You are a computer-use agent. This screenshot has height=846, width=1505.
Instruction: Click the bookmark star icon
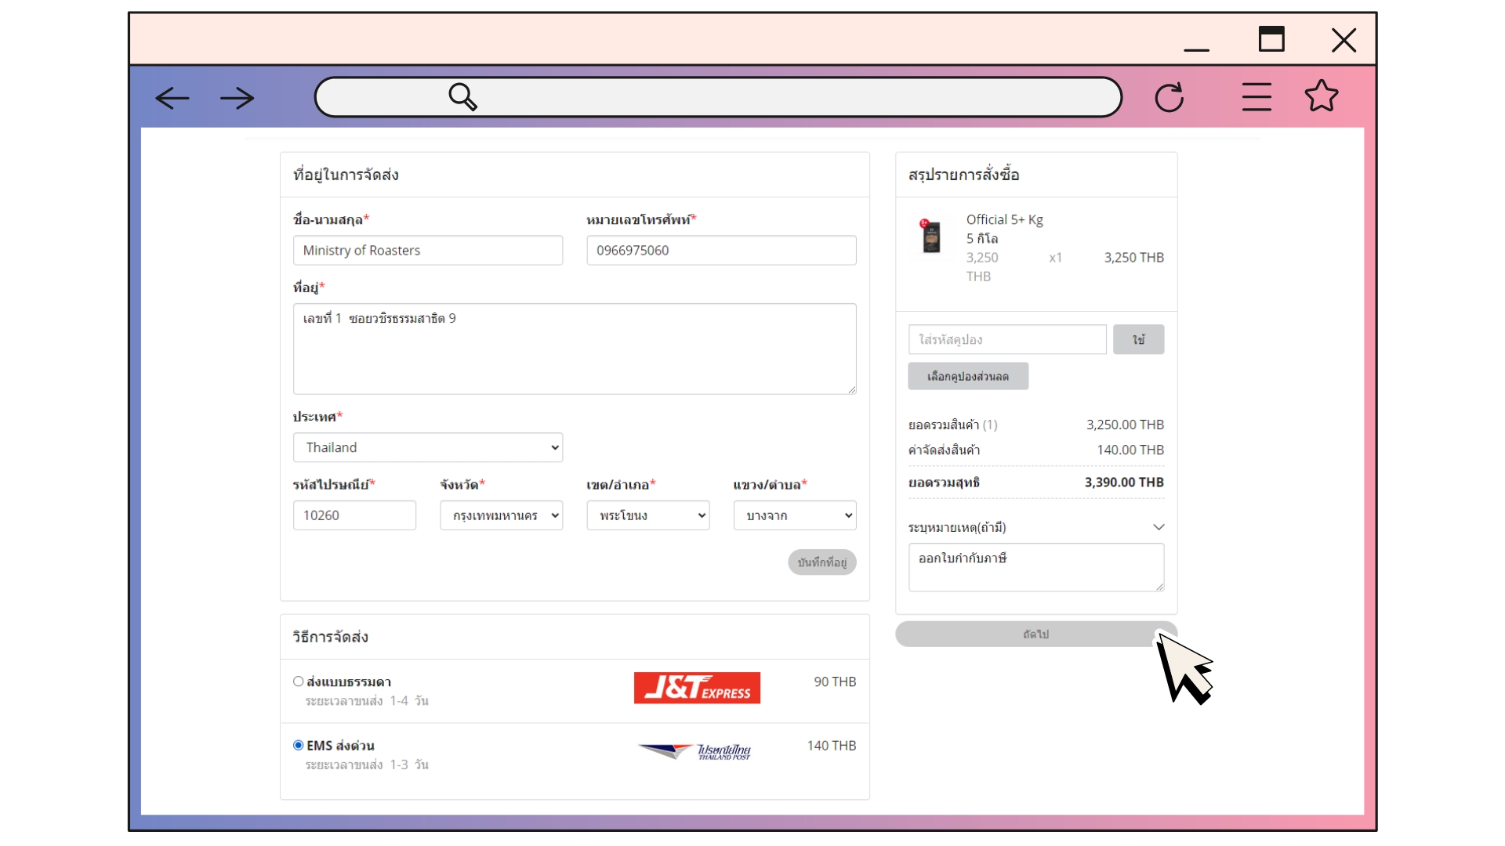[x=1321, y=96]
